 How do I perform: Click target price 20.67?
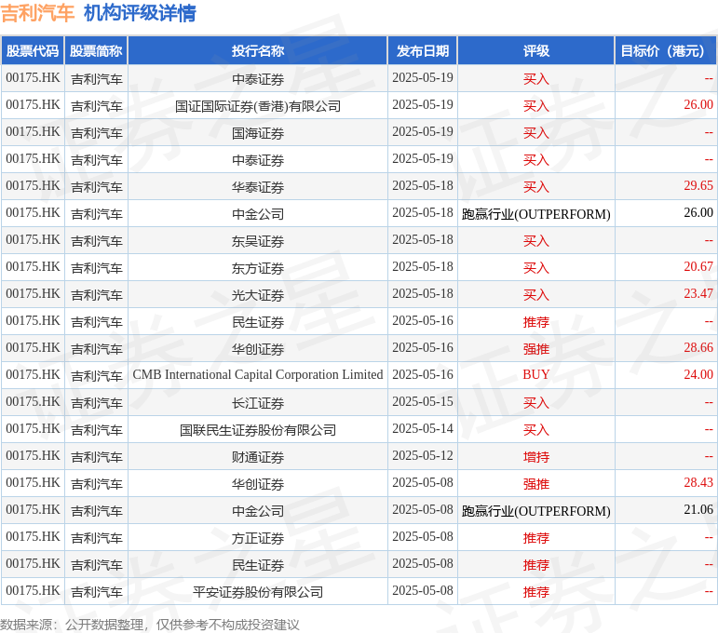(x=698, y=266)
